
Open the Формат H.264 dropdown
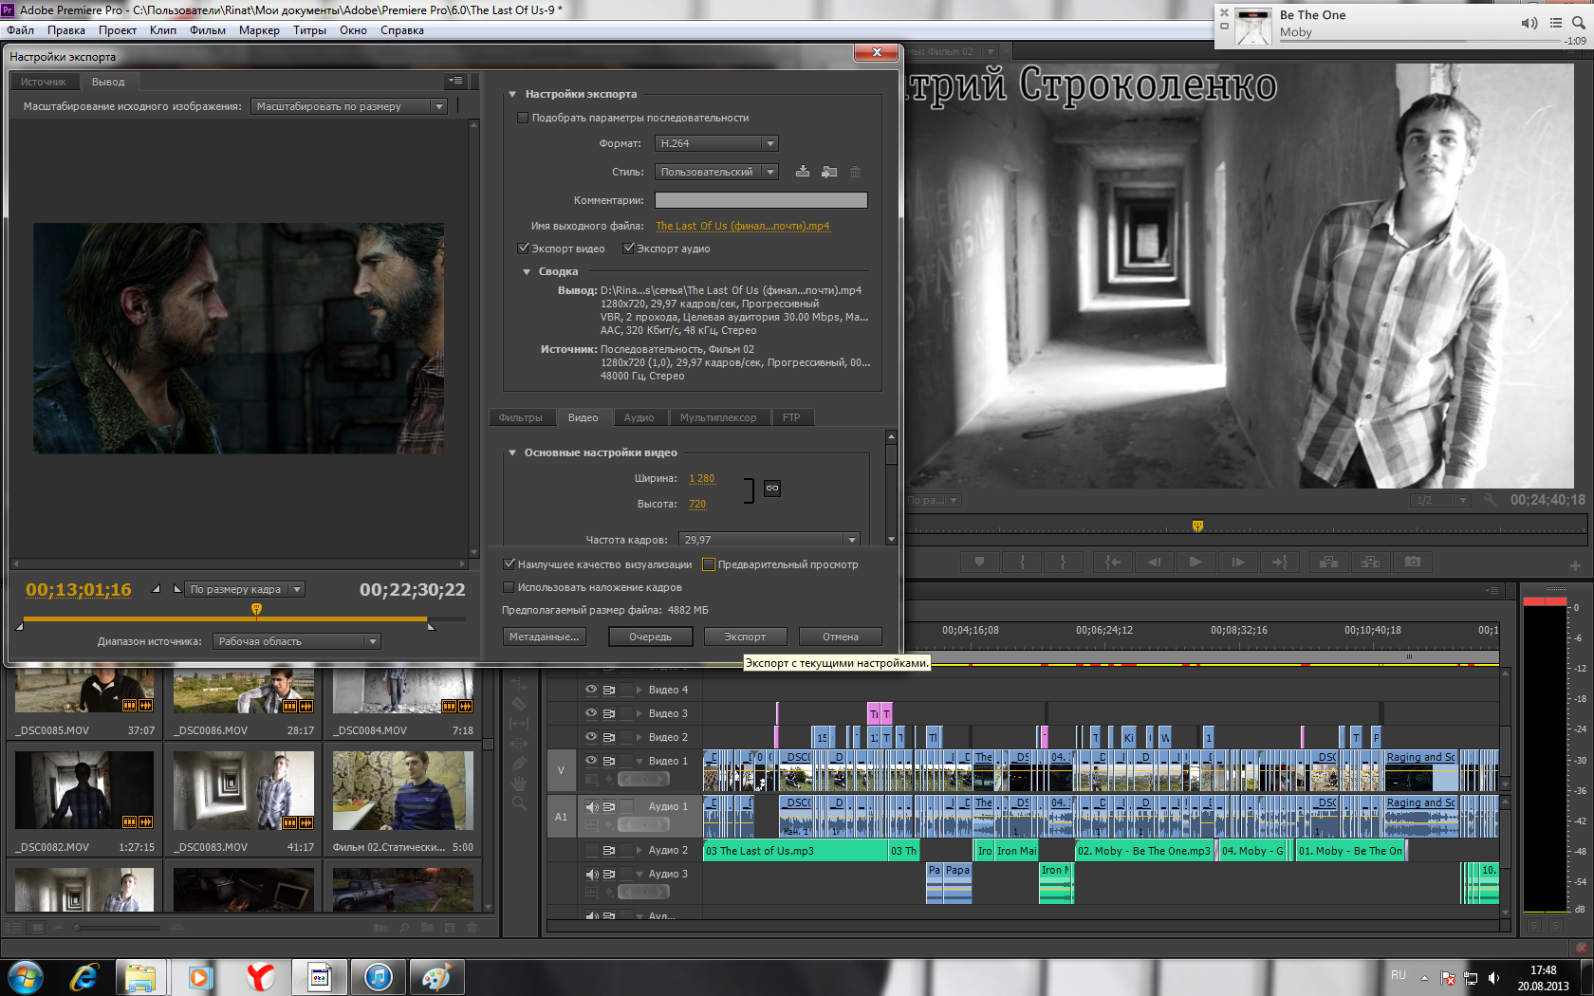(x=716, y=143)
